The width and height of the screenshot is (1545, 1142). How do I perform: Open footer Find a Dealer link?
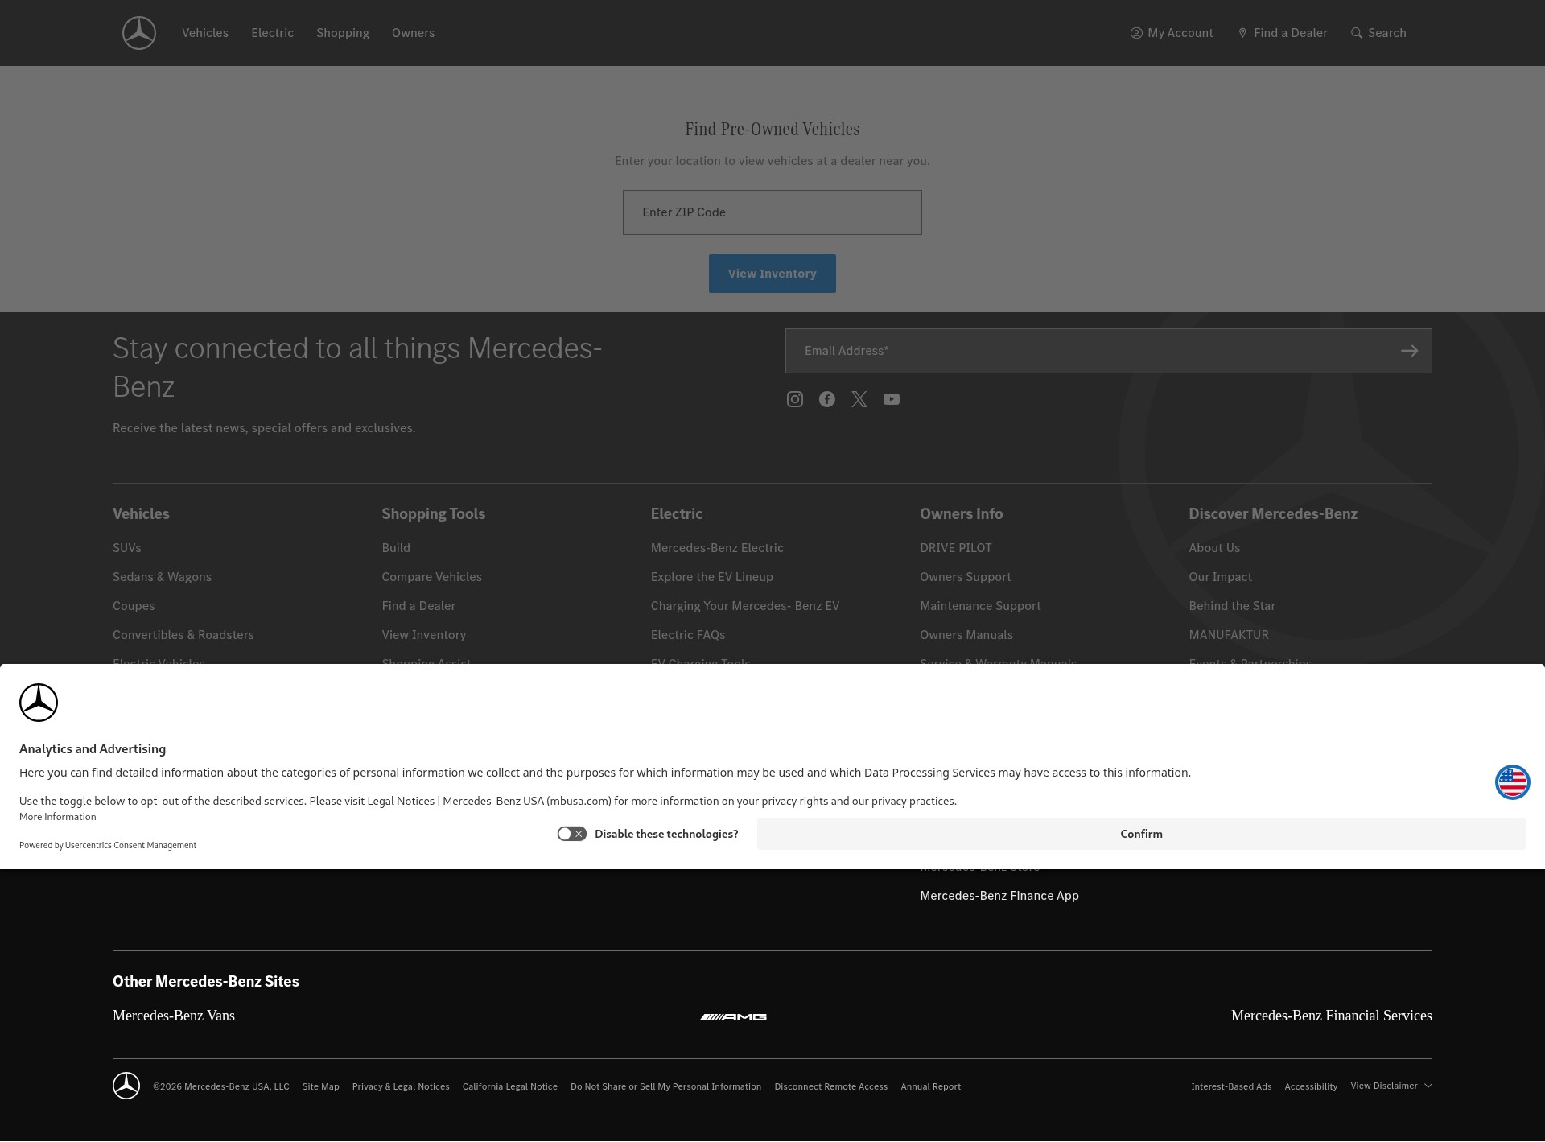point(418,606)
